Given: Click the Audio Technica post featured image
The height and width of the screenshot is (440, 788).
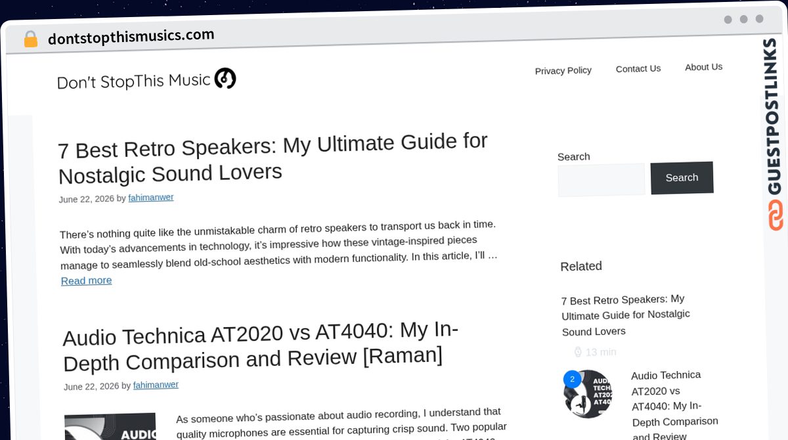Looking at the screenshot, I should [x=111, y=426].
